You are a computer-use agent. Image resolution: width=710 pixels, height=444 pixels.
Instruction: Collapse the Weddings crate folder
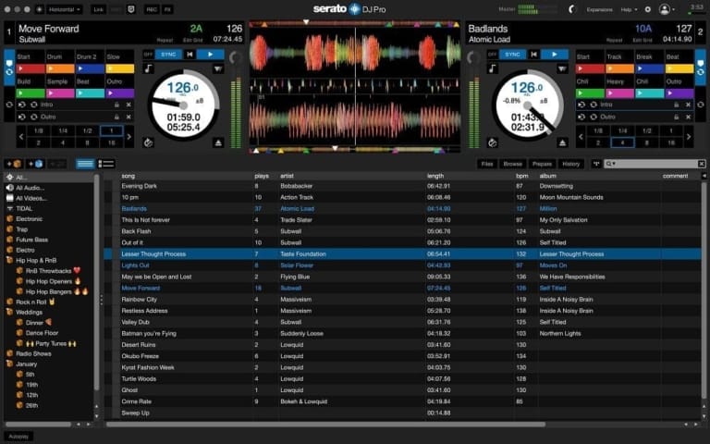[x=9, y=312]
